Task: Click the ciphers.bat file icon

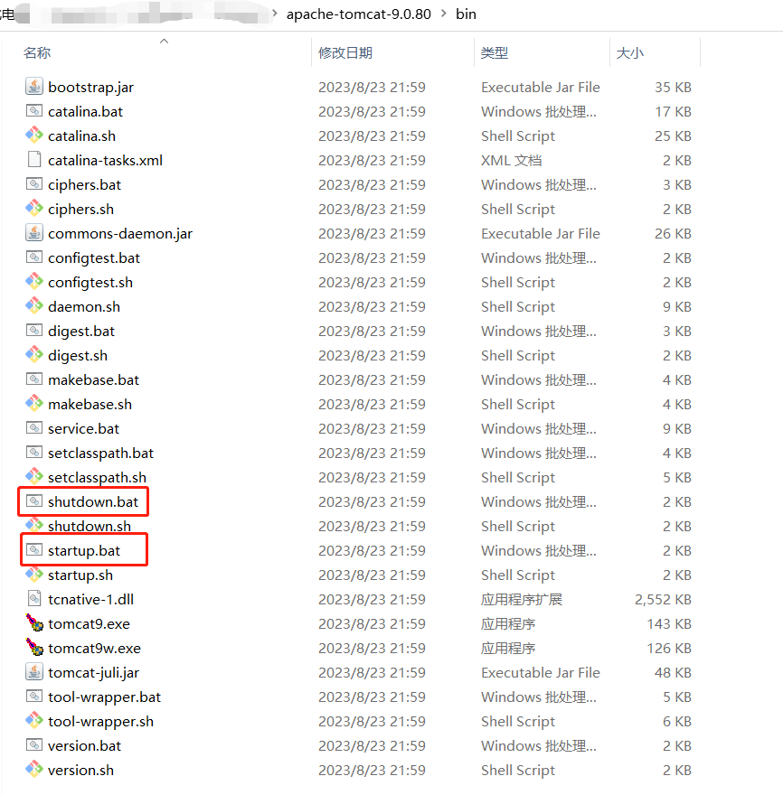Action: (x=34, y=184)
